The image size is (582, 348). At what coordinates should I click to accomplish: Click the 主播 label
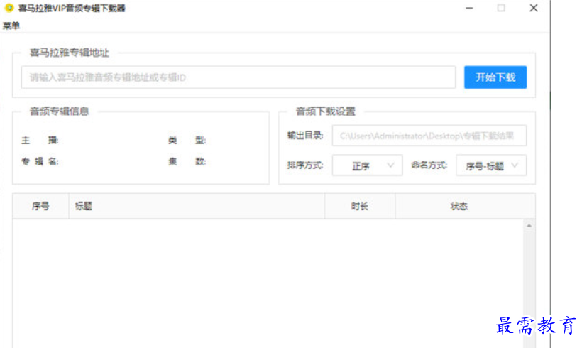40,140
